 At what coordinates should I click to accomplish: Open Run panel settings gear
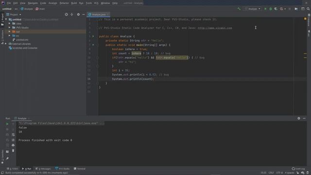point(299,118)
